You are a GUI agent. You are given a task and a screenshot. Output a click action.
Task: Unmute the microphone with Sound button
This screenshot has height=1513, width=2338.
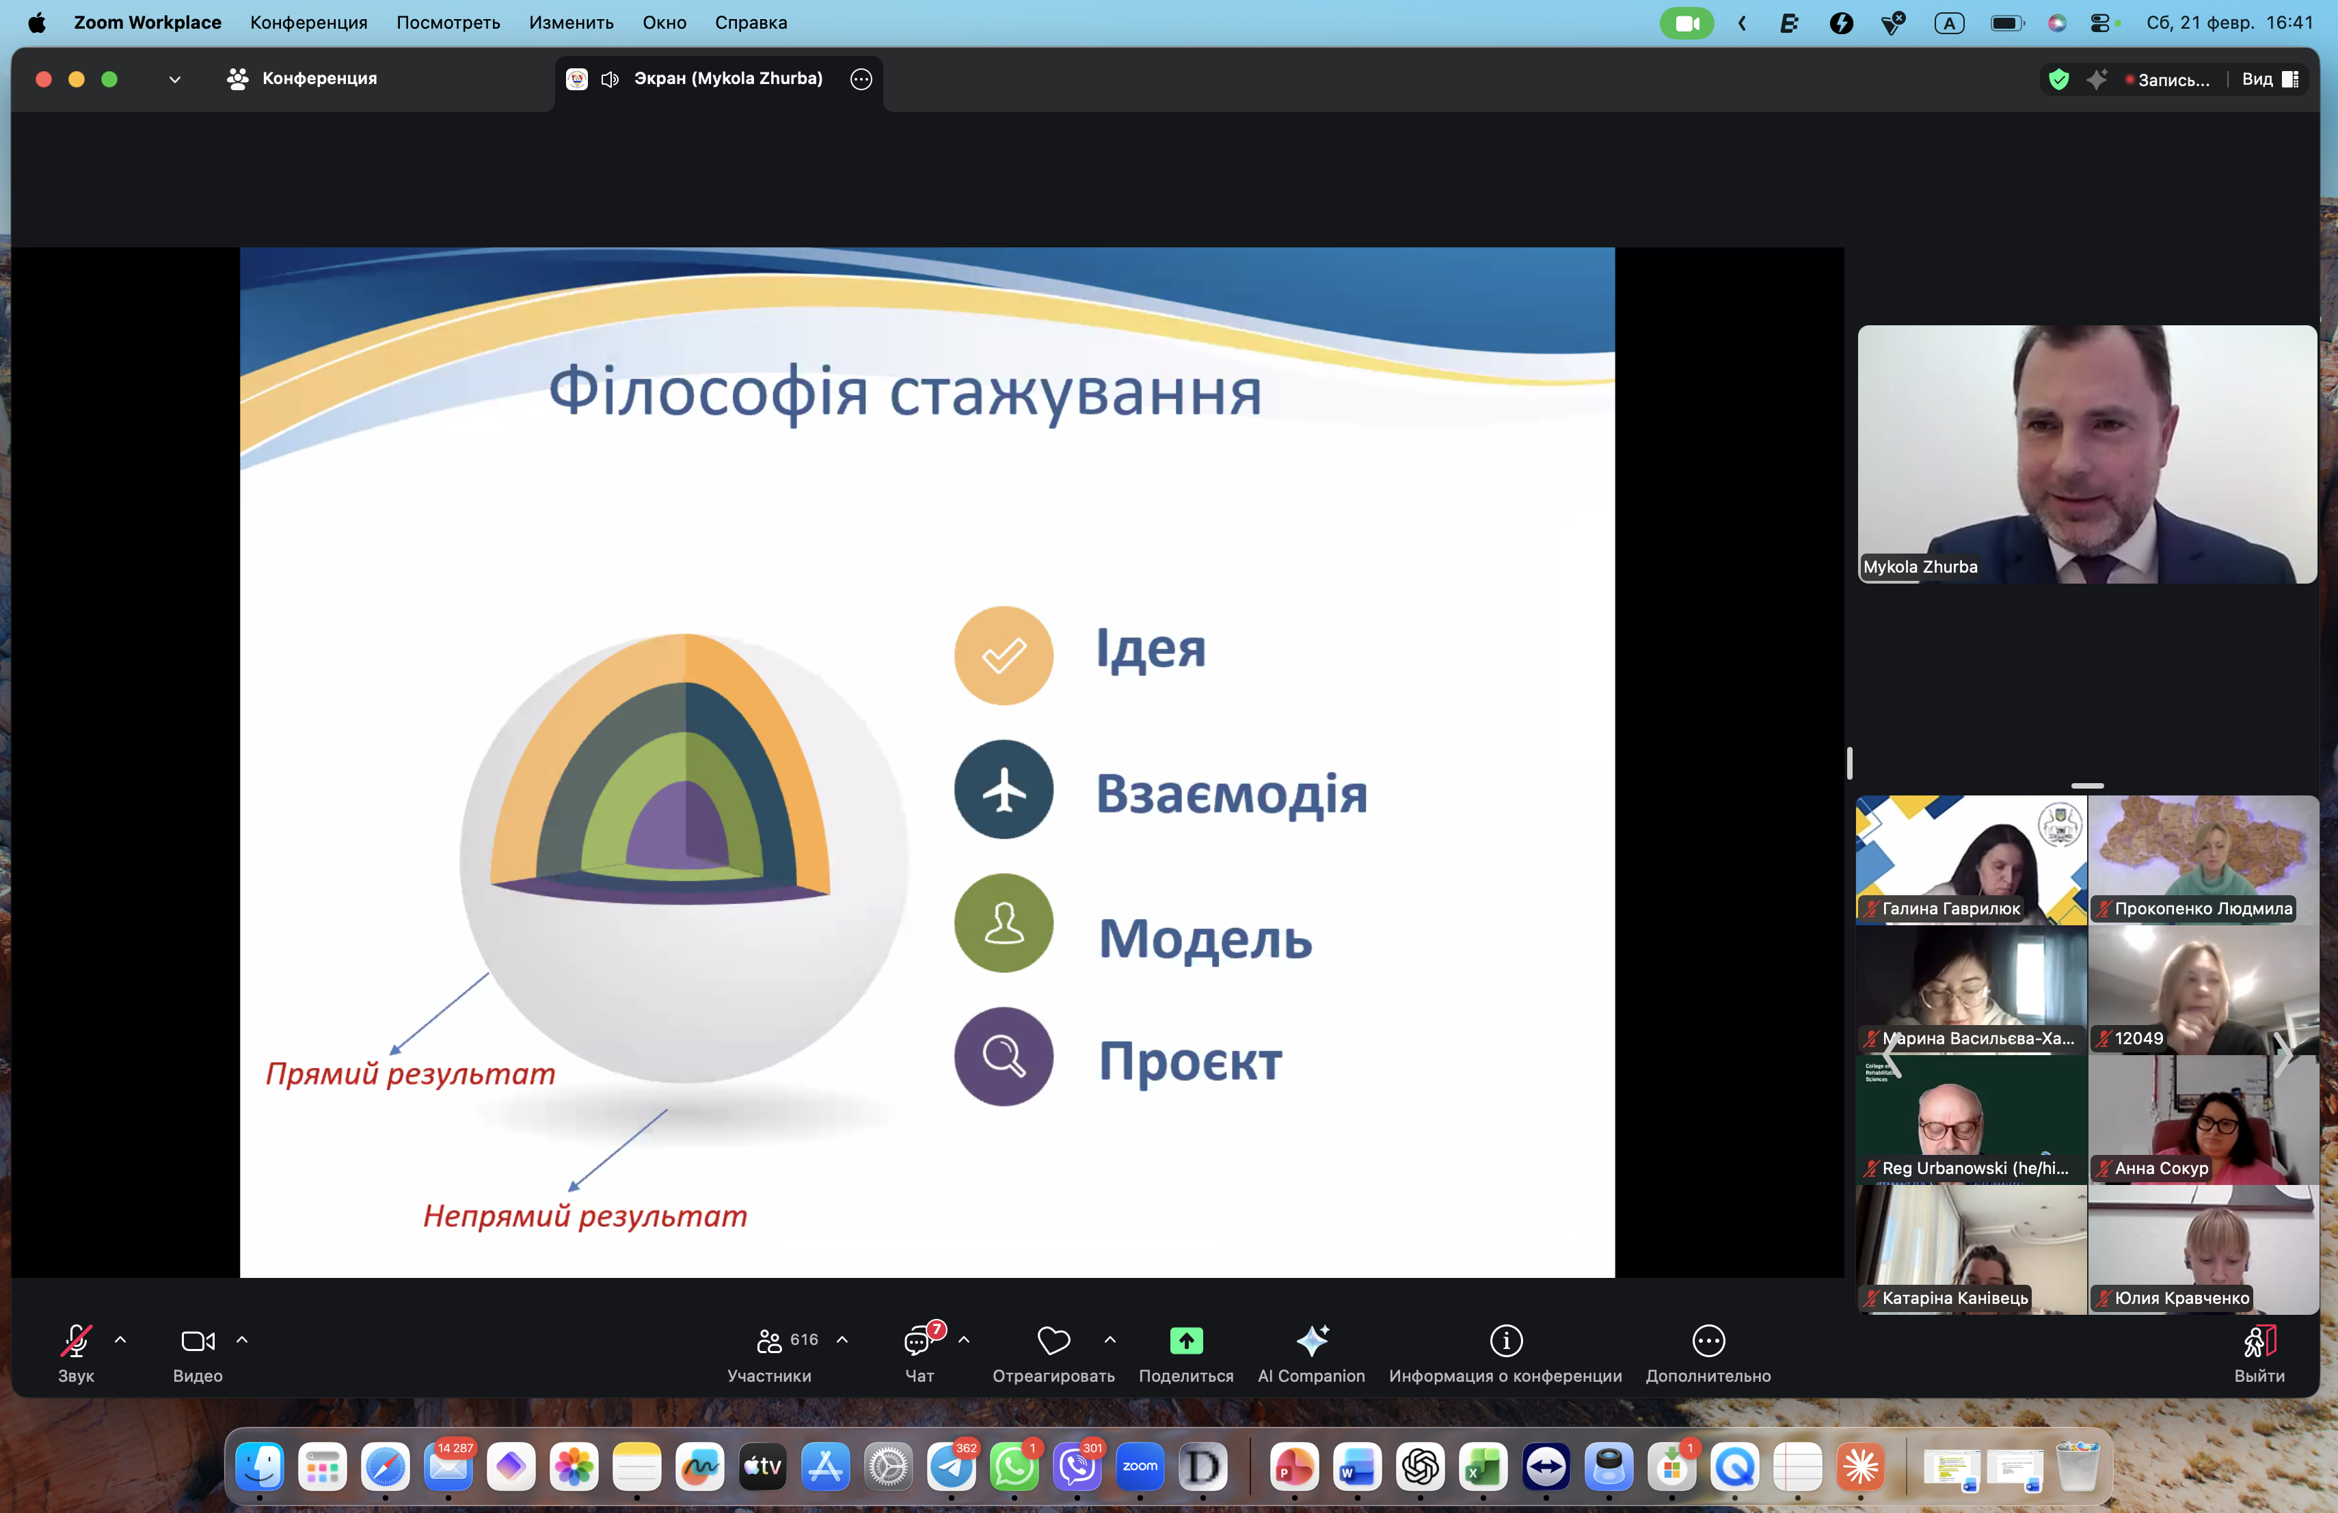click(76, 1341)
